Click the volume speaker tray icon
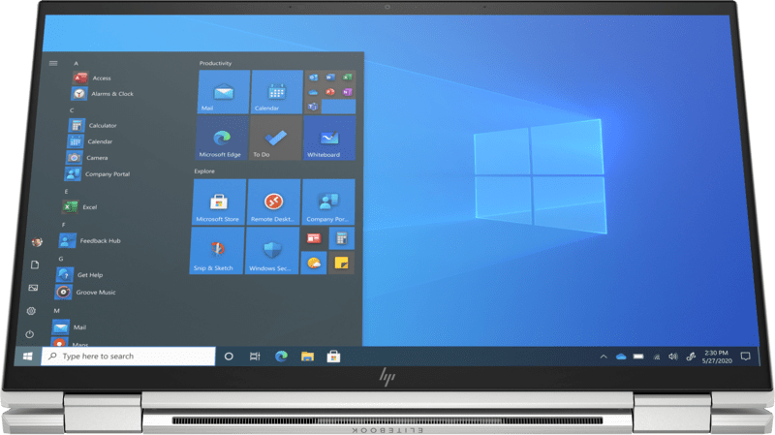The height and width of the screenshot is (435, 775). (x=673, y=357)
